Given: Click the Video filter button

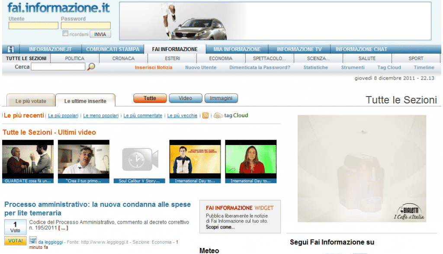Looking at the screenshot, I should pos(185,98).
